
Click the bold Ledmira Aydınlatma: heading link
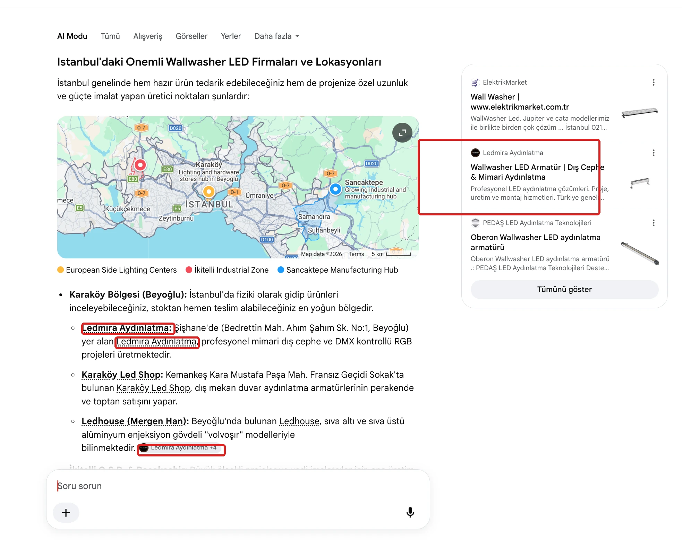127,328
